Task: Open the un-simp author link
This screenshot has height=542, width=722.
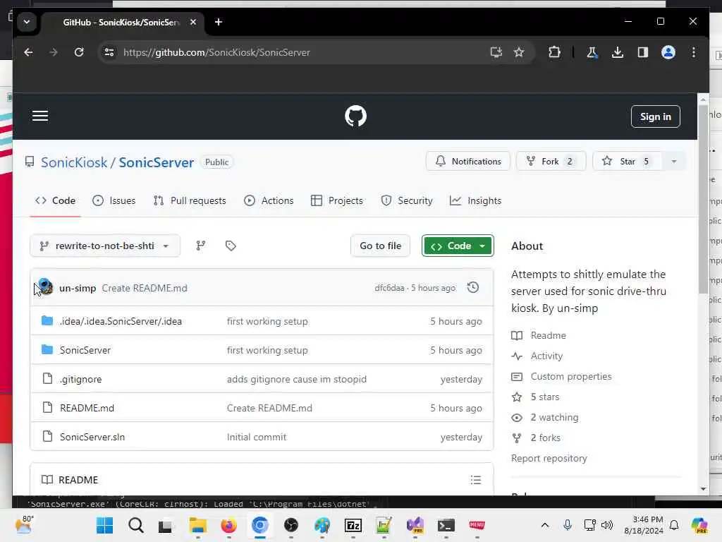Action: click(x=78, y=288)
